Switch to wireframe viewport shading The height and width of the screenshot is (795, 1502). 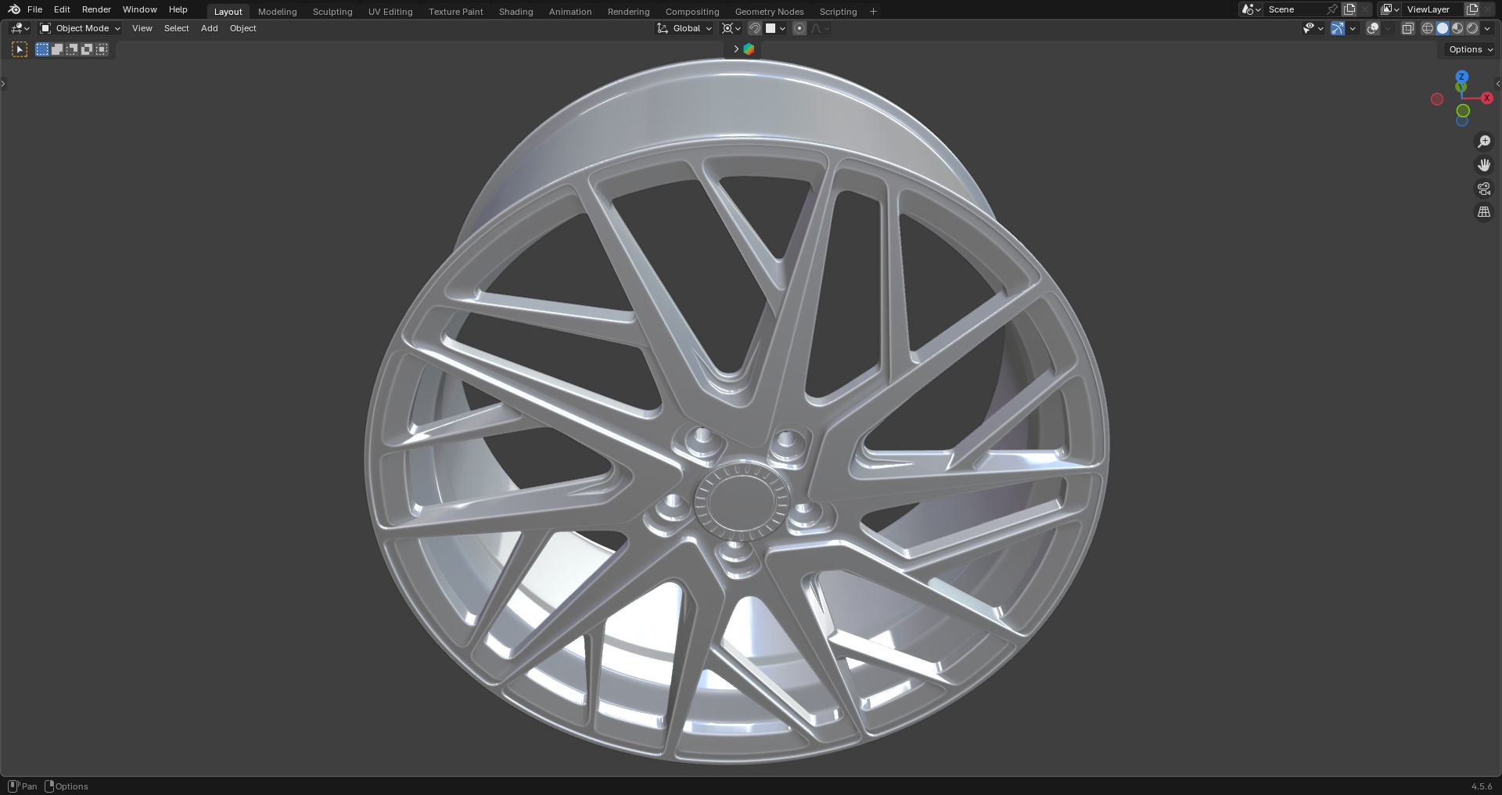click(x=1428, y=28)
